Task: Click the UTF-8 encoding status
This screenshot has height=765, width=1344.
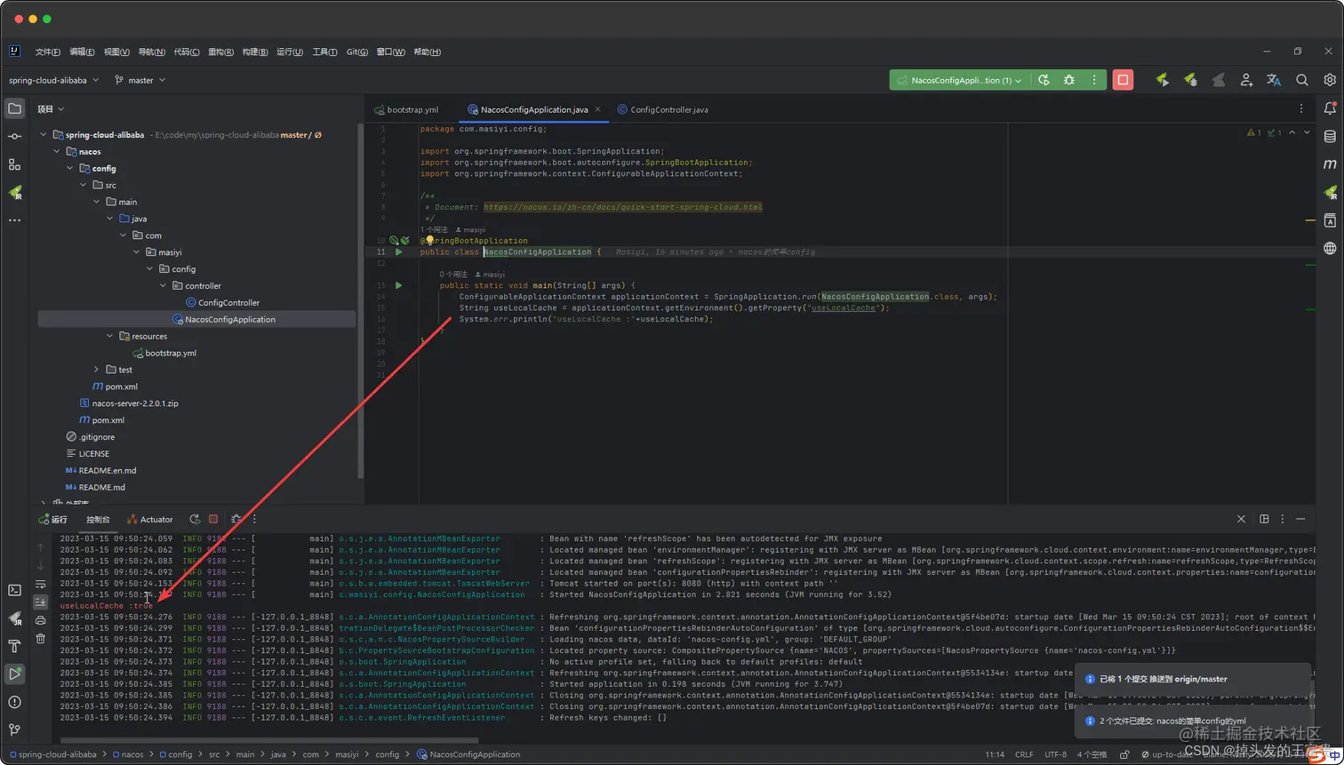Action: (x=1055, y=754)
